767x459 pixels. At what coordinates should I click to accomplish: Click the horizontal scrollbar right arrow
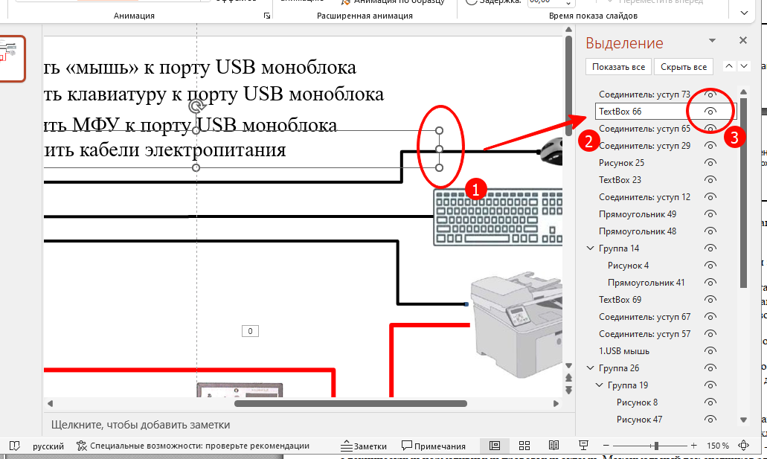click(x=556, y=404)
